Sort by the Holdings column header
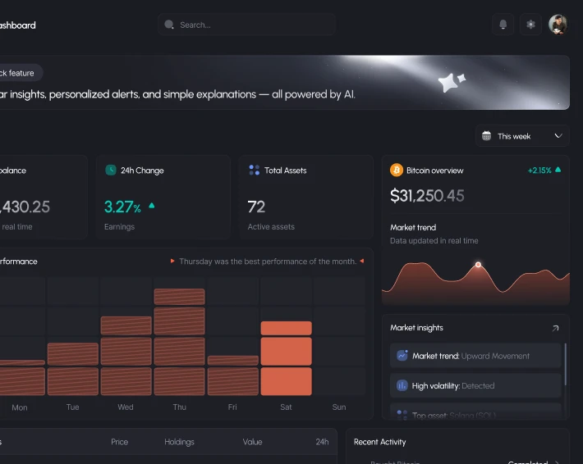 179,442
